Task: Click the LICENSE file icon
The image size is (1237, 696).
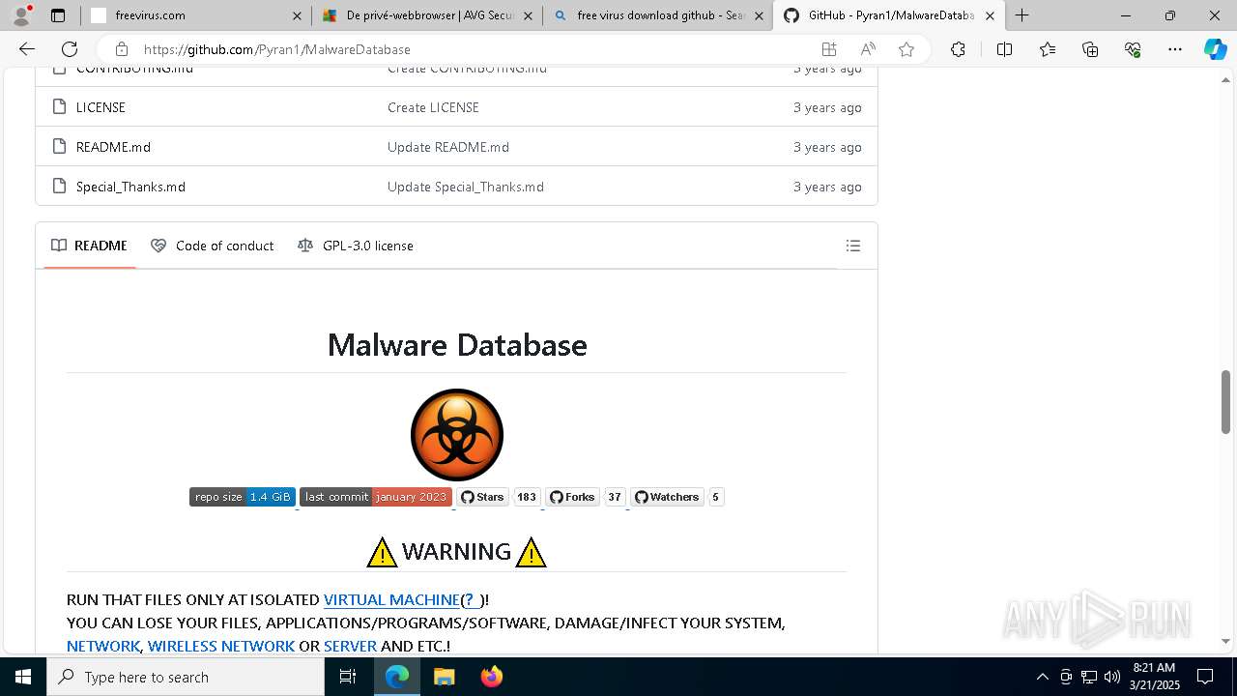Action: coord(59,107)
